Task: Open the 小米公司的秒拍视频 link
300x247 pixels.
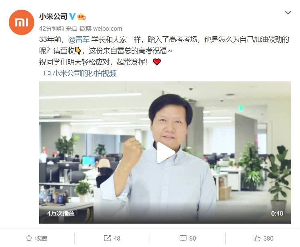Action: click(x=85, y=73)
